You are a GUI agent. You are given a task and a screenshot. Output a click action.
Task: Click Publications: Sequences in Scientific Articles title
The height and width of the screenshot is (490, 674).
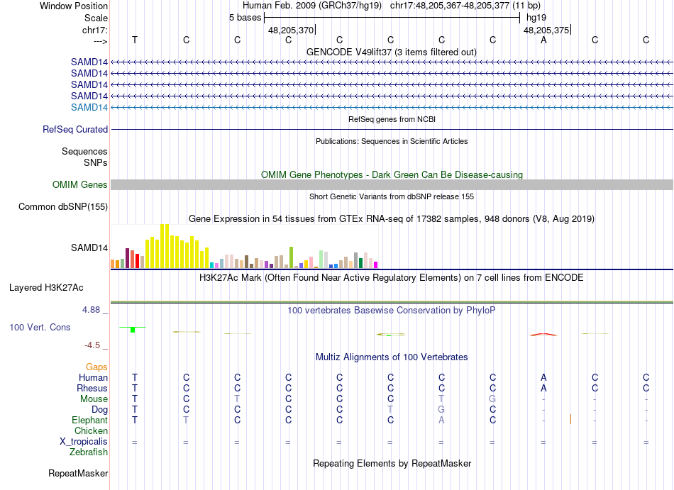tap(392, 141)
